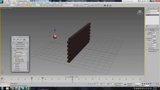Open the Hierarchy command panel tab
Screen dimensions: 160x90
coord(151,8)
